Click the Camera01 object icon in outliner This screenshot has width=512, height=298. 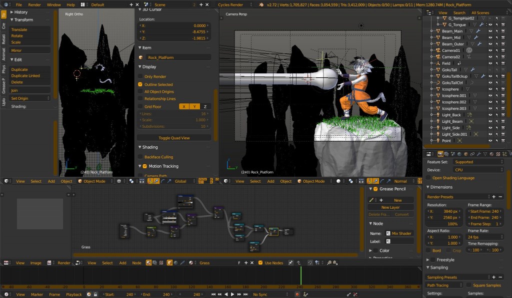(x=438, y=50)
